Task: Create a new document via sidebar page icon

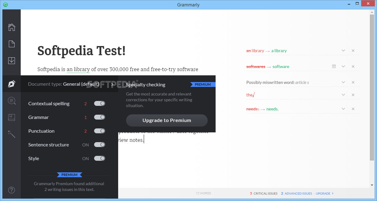Action: click(12, 44)
